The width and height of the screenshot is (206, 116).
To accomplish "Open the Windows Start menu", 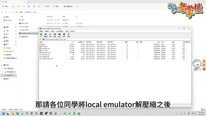I will [x=4, y=113].
